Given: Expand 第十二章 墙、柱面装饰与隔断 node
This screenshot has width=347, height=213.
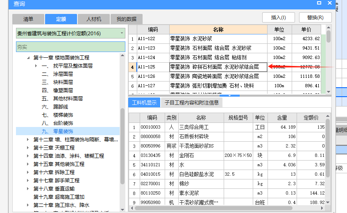Looking at the screenshot, I should 28,140.
